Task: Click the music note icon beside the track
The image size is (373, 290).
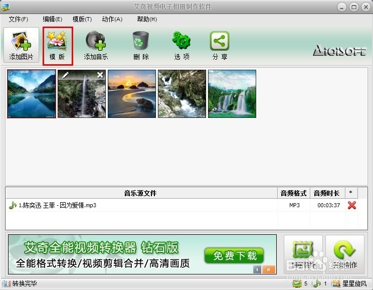Action: (x=13, y=205)
